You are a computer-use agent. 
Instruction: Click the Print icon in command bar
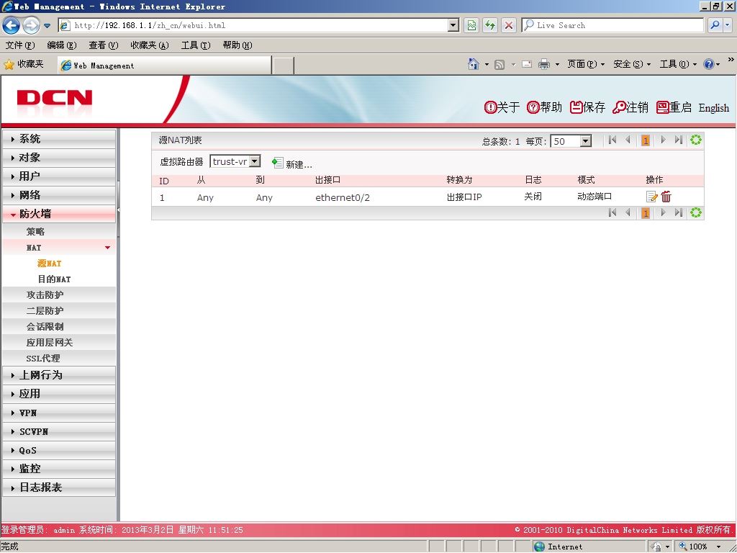click(x=544, y=64)
